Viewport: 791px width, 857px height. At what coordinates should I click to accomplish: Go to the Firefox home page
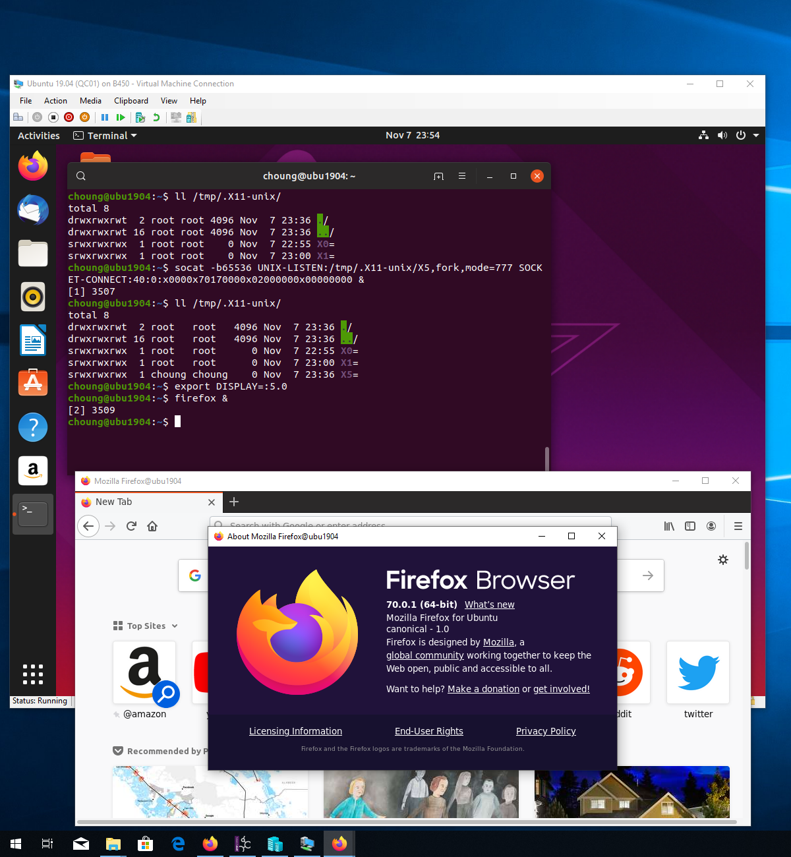(152, 526)
